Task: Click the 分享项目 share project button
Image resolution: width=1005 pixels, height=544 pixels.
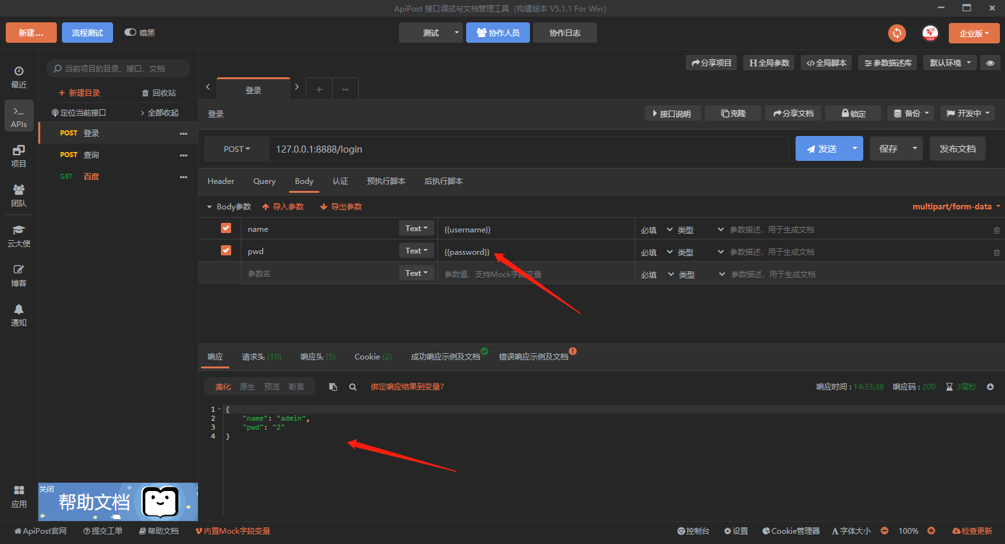Action: pyautogui.click(x=711, y=63)
